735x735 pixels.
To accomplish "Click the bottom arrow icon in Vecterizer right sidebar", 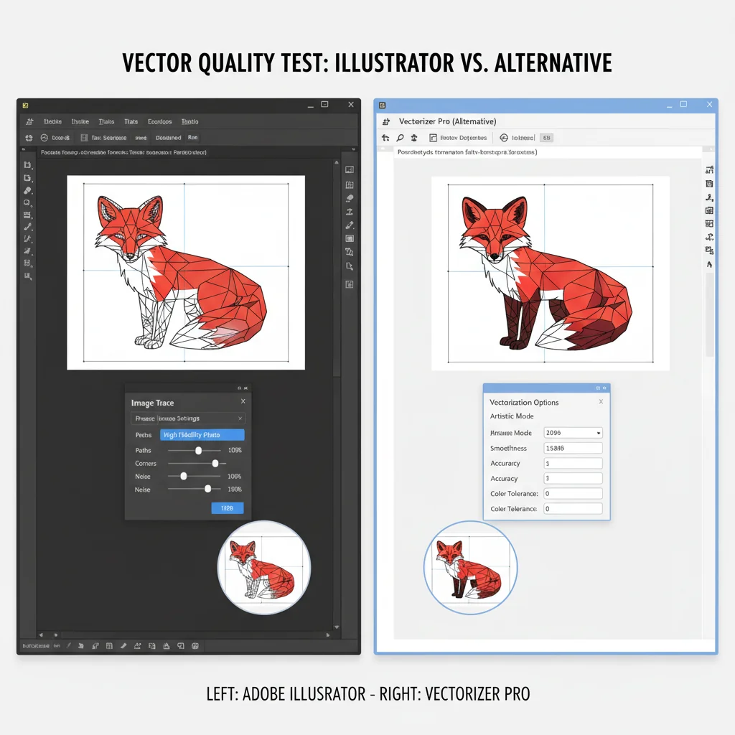I will (x=709, y=264).
